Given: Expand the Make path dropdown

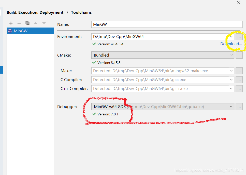Looking at the screenshot, I should click(x=231, y=71).
